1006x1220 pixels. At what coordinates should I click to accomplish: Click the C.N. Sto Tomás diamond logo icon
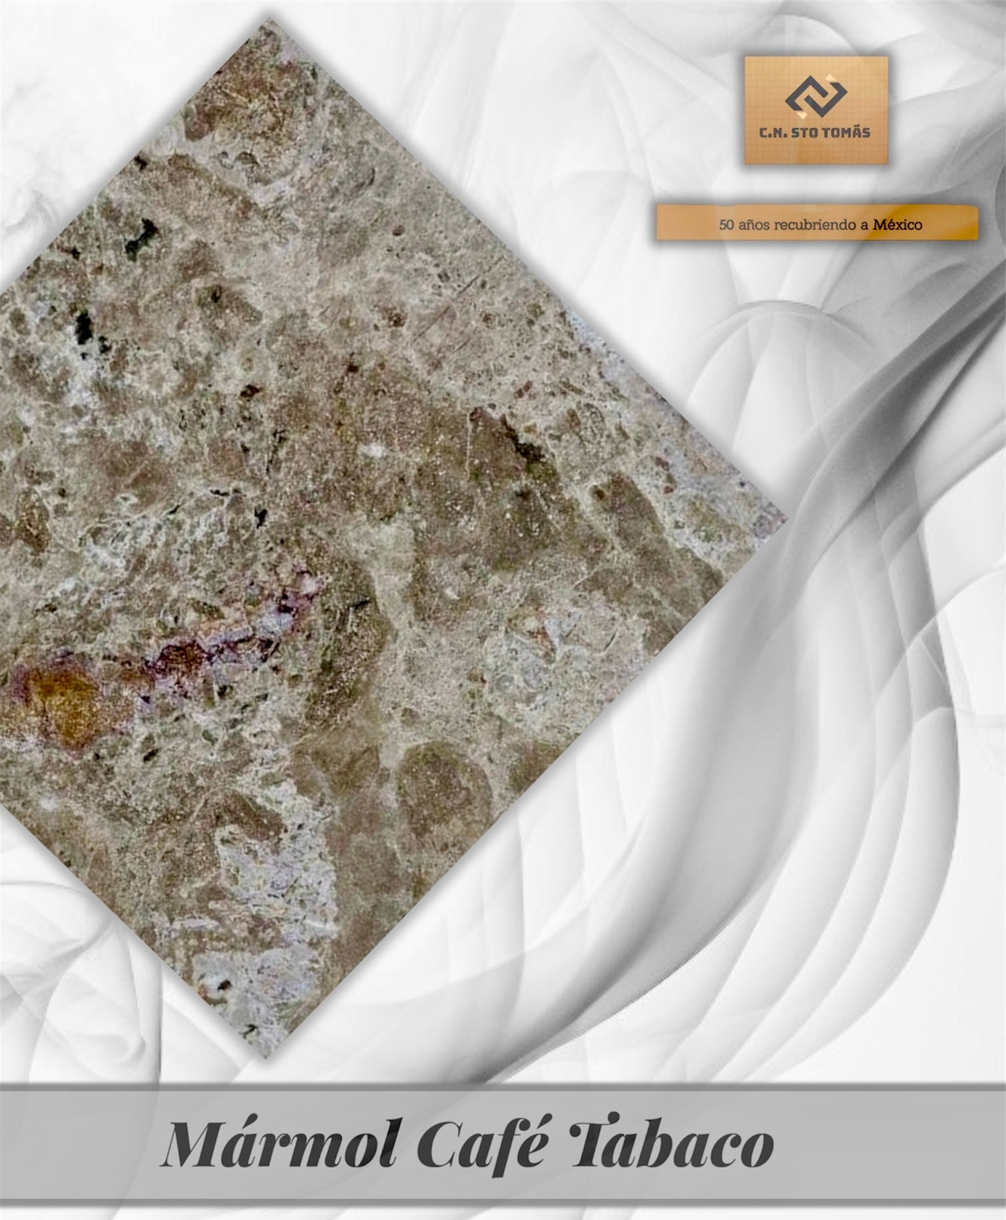(x=815, y=97)
